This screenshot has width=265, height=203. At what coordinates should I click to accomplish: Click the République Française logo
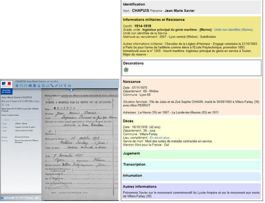(x=6, y=83)
